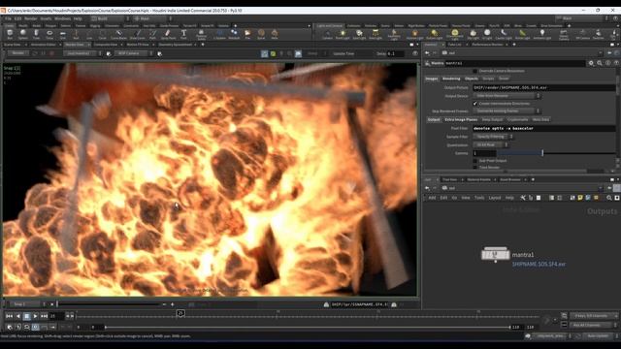The height and width of the screenshot is (349, 621).
Task: Select the Grid shelf tool
Action: point(62,35)
